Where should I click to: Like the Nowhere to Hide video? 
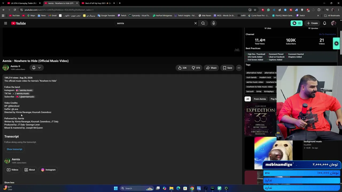click(x=182, y=68)
